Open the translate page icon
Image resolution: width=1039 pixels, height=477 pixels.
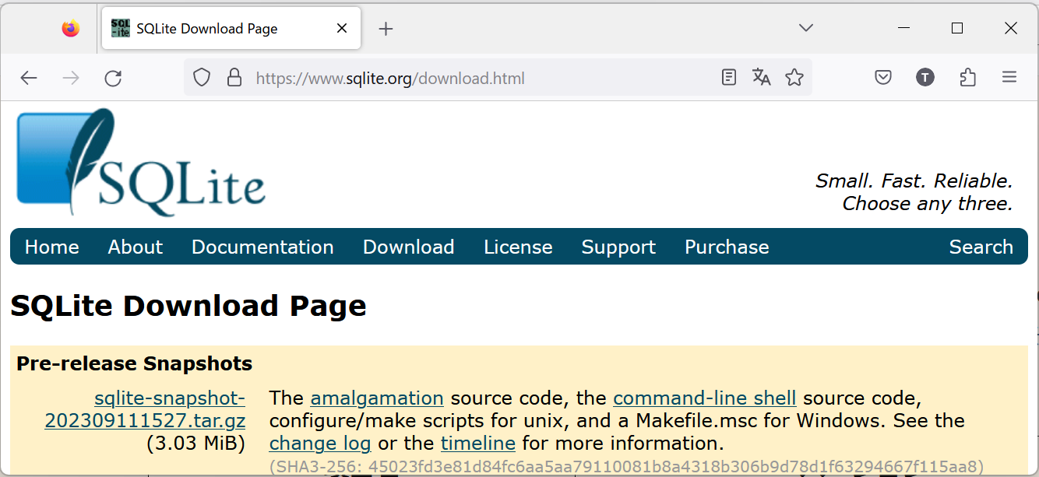coord(761,78)
